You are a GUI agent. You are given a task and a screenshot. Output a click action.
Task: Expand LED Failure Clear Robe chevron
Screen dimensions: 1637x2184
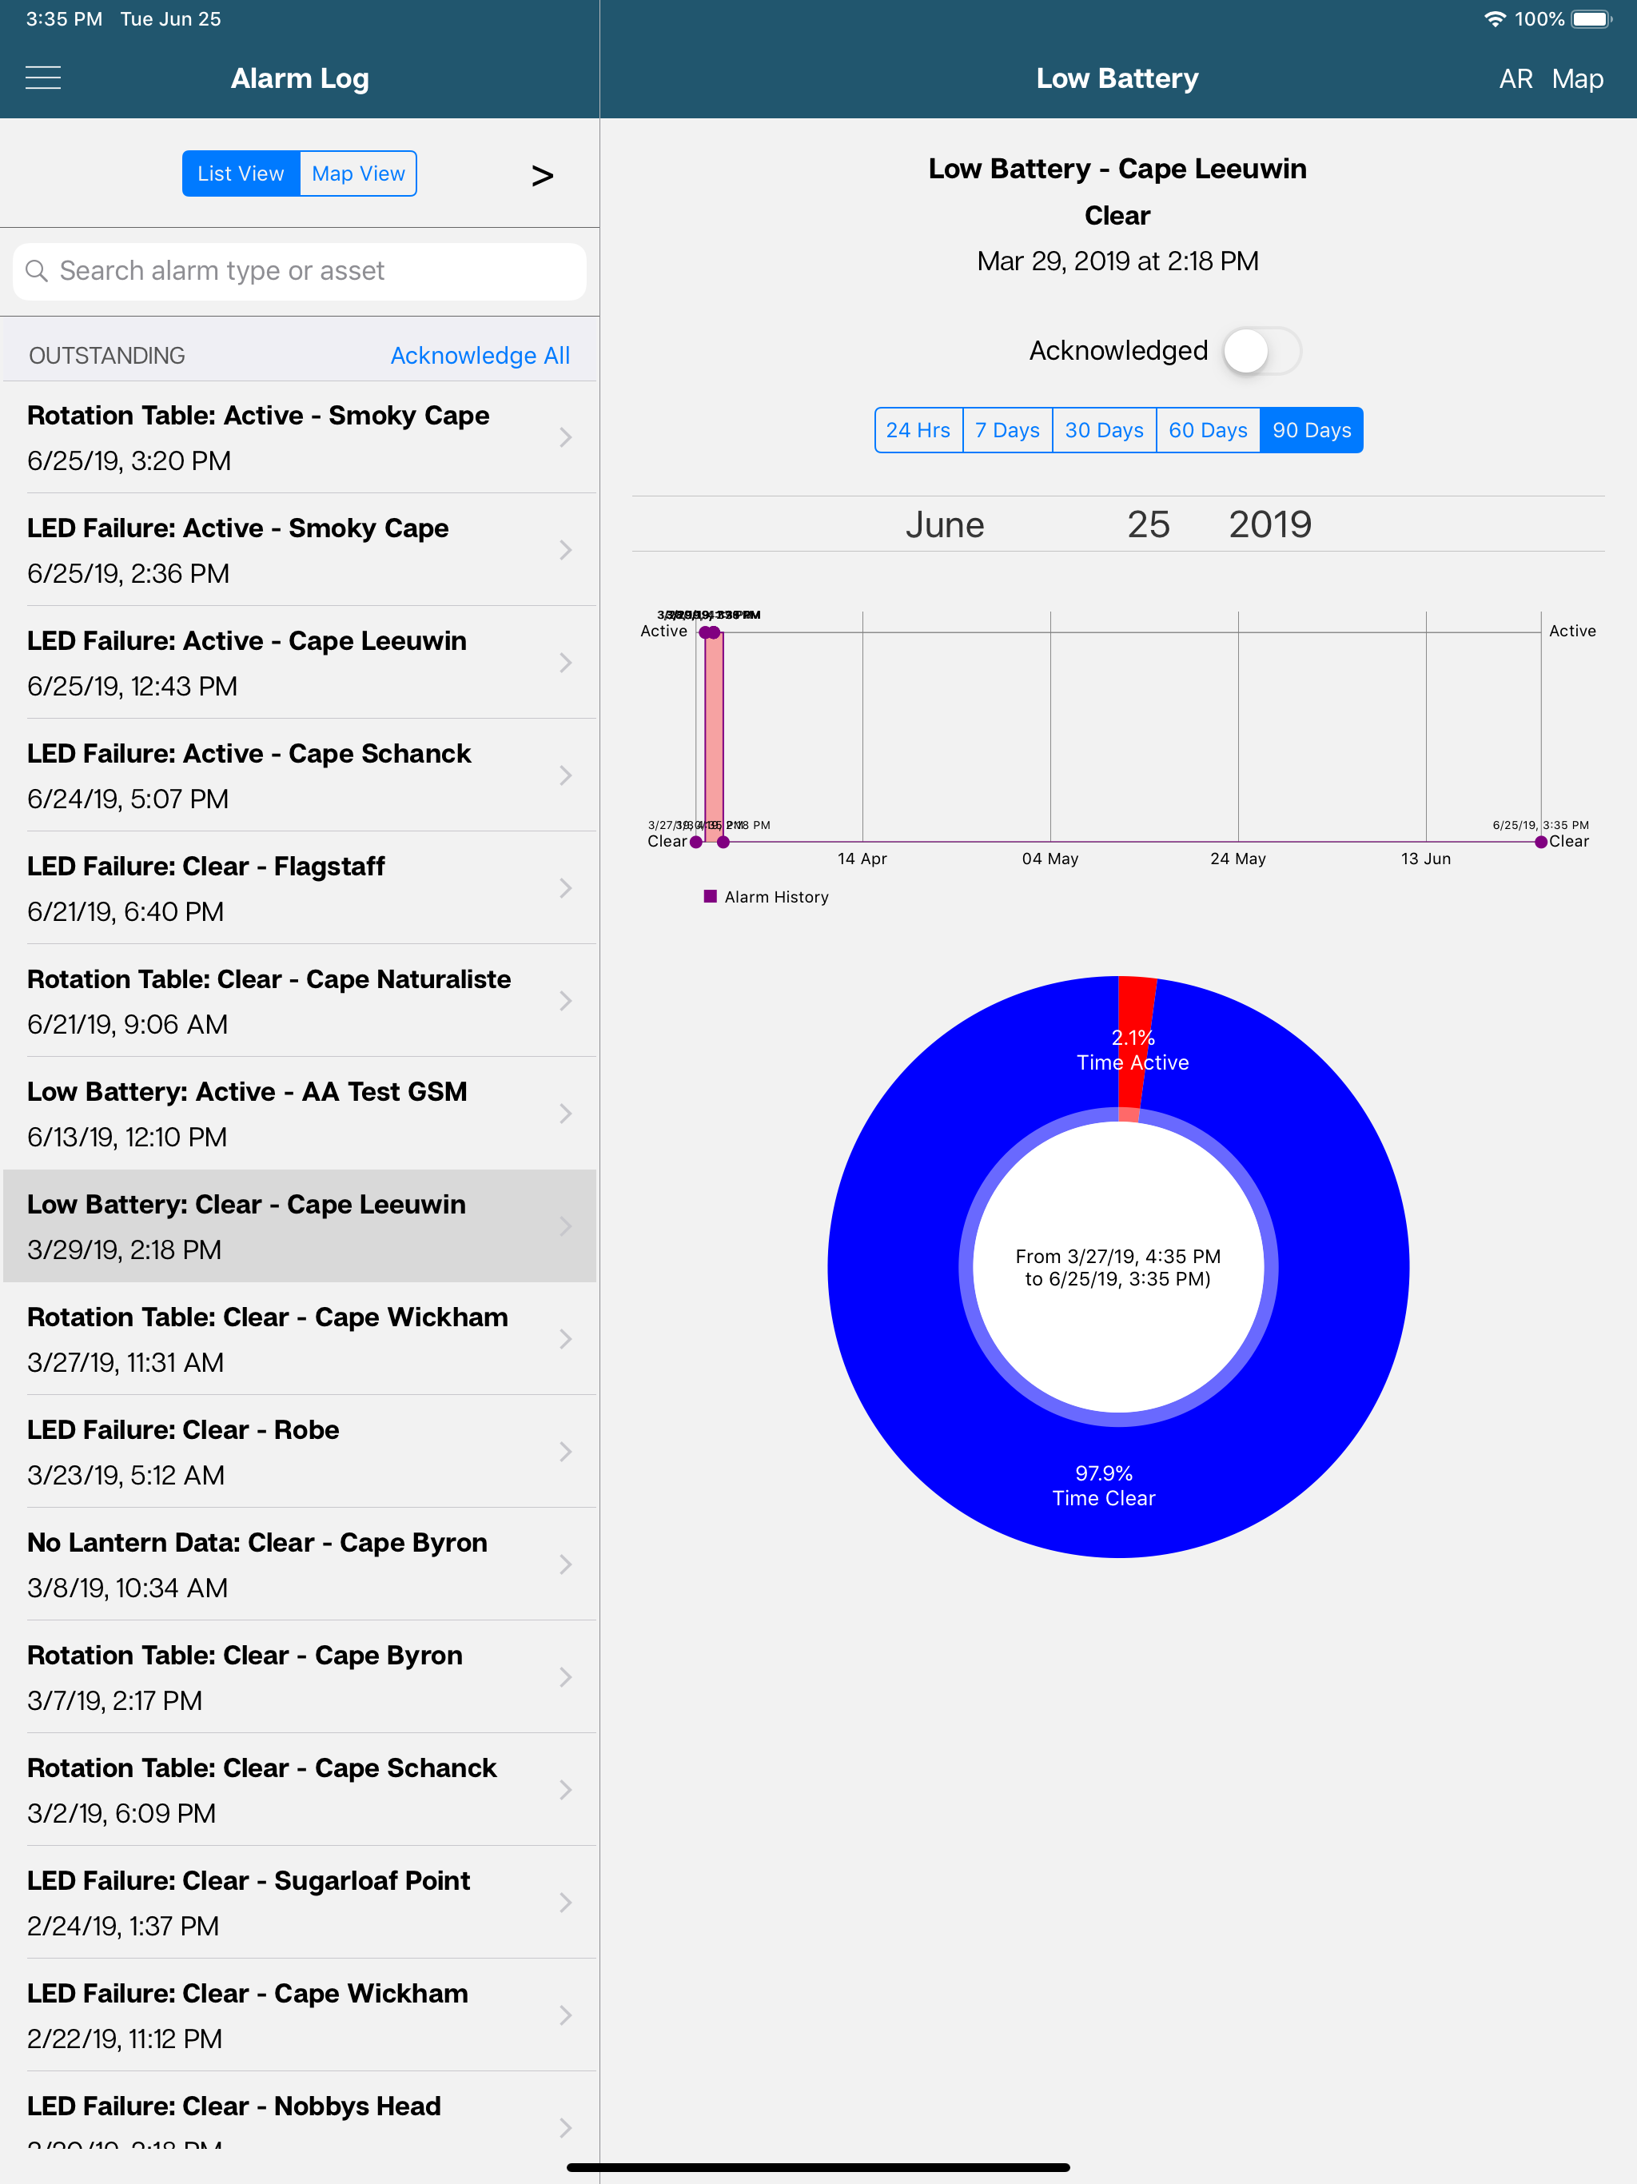point(566,1452)
